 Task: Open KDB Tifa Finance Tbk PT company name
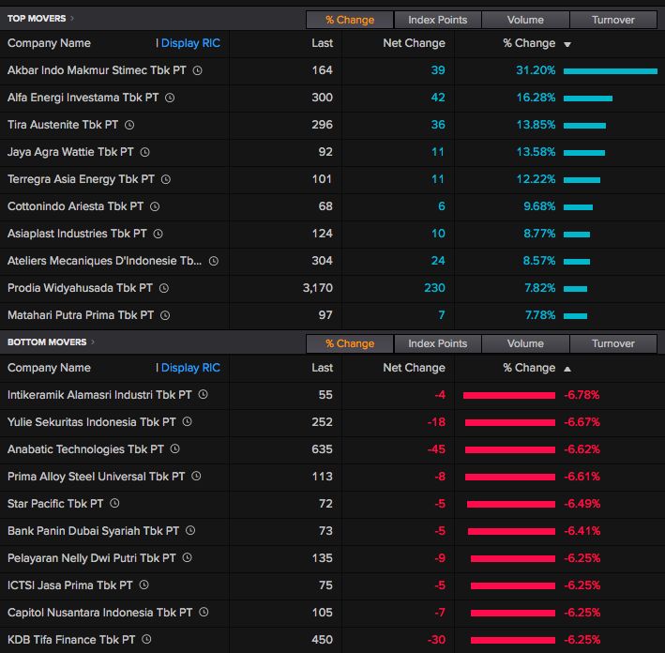(71, 640)
